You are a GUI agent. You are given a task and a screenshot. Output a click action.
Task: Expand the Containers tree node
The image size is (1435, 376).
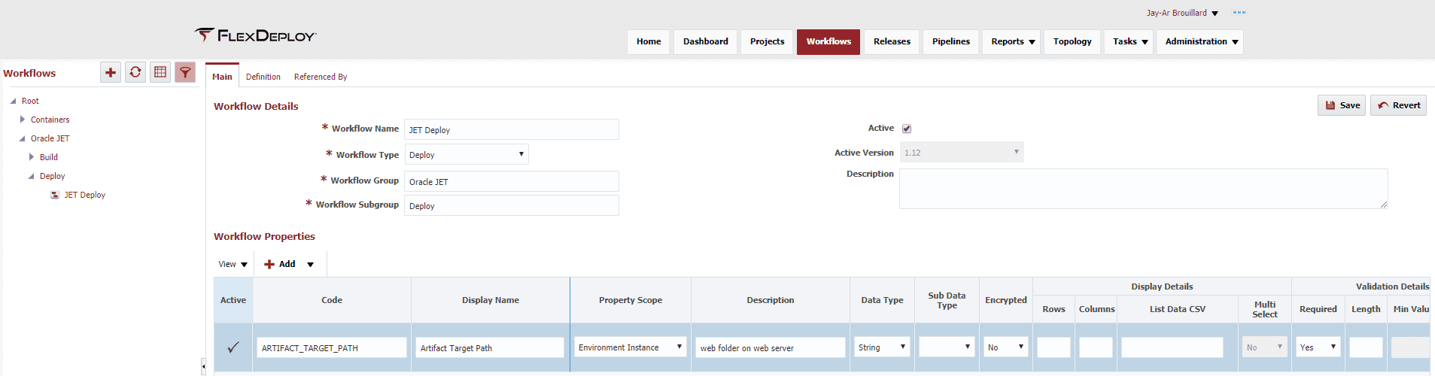23,120
